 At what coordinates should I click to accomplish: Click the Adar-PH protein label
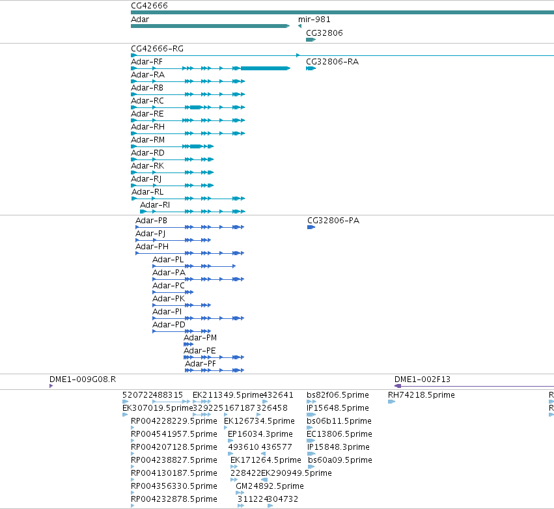coord(152,247)
